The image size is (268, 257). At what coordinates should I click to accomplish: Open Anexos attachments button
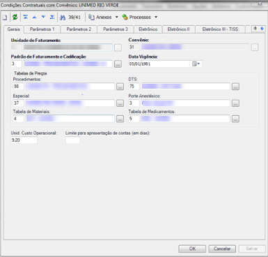pyautogui.click(x=100, y=17)
